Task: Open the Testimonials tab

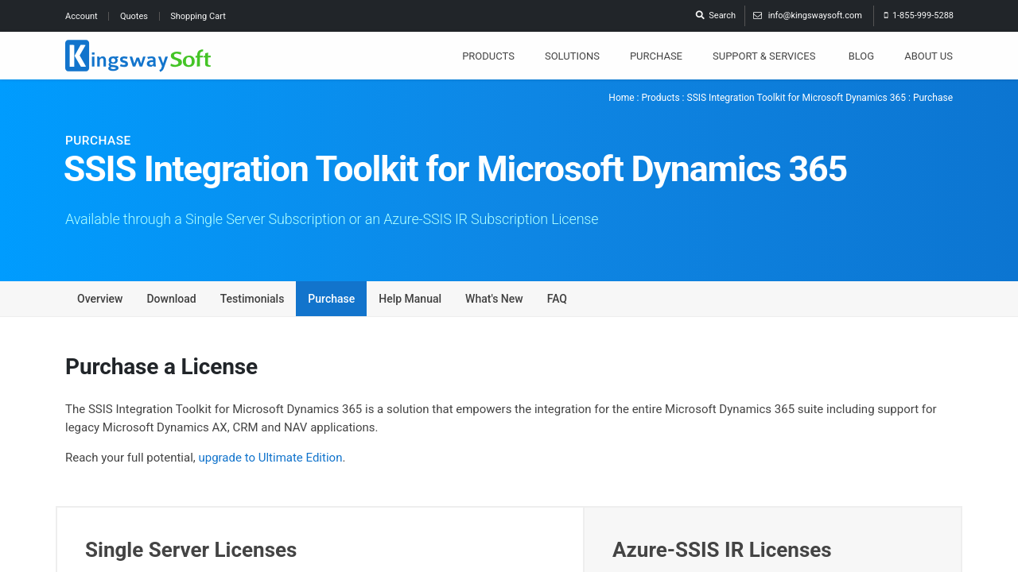Action: [x=252, y=299]
